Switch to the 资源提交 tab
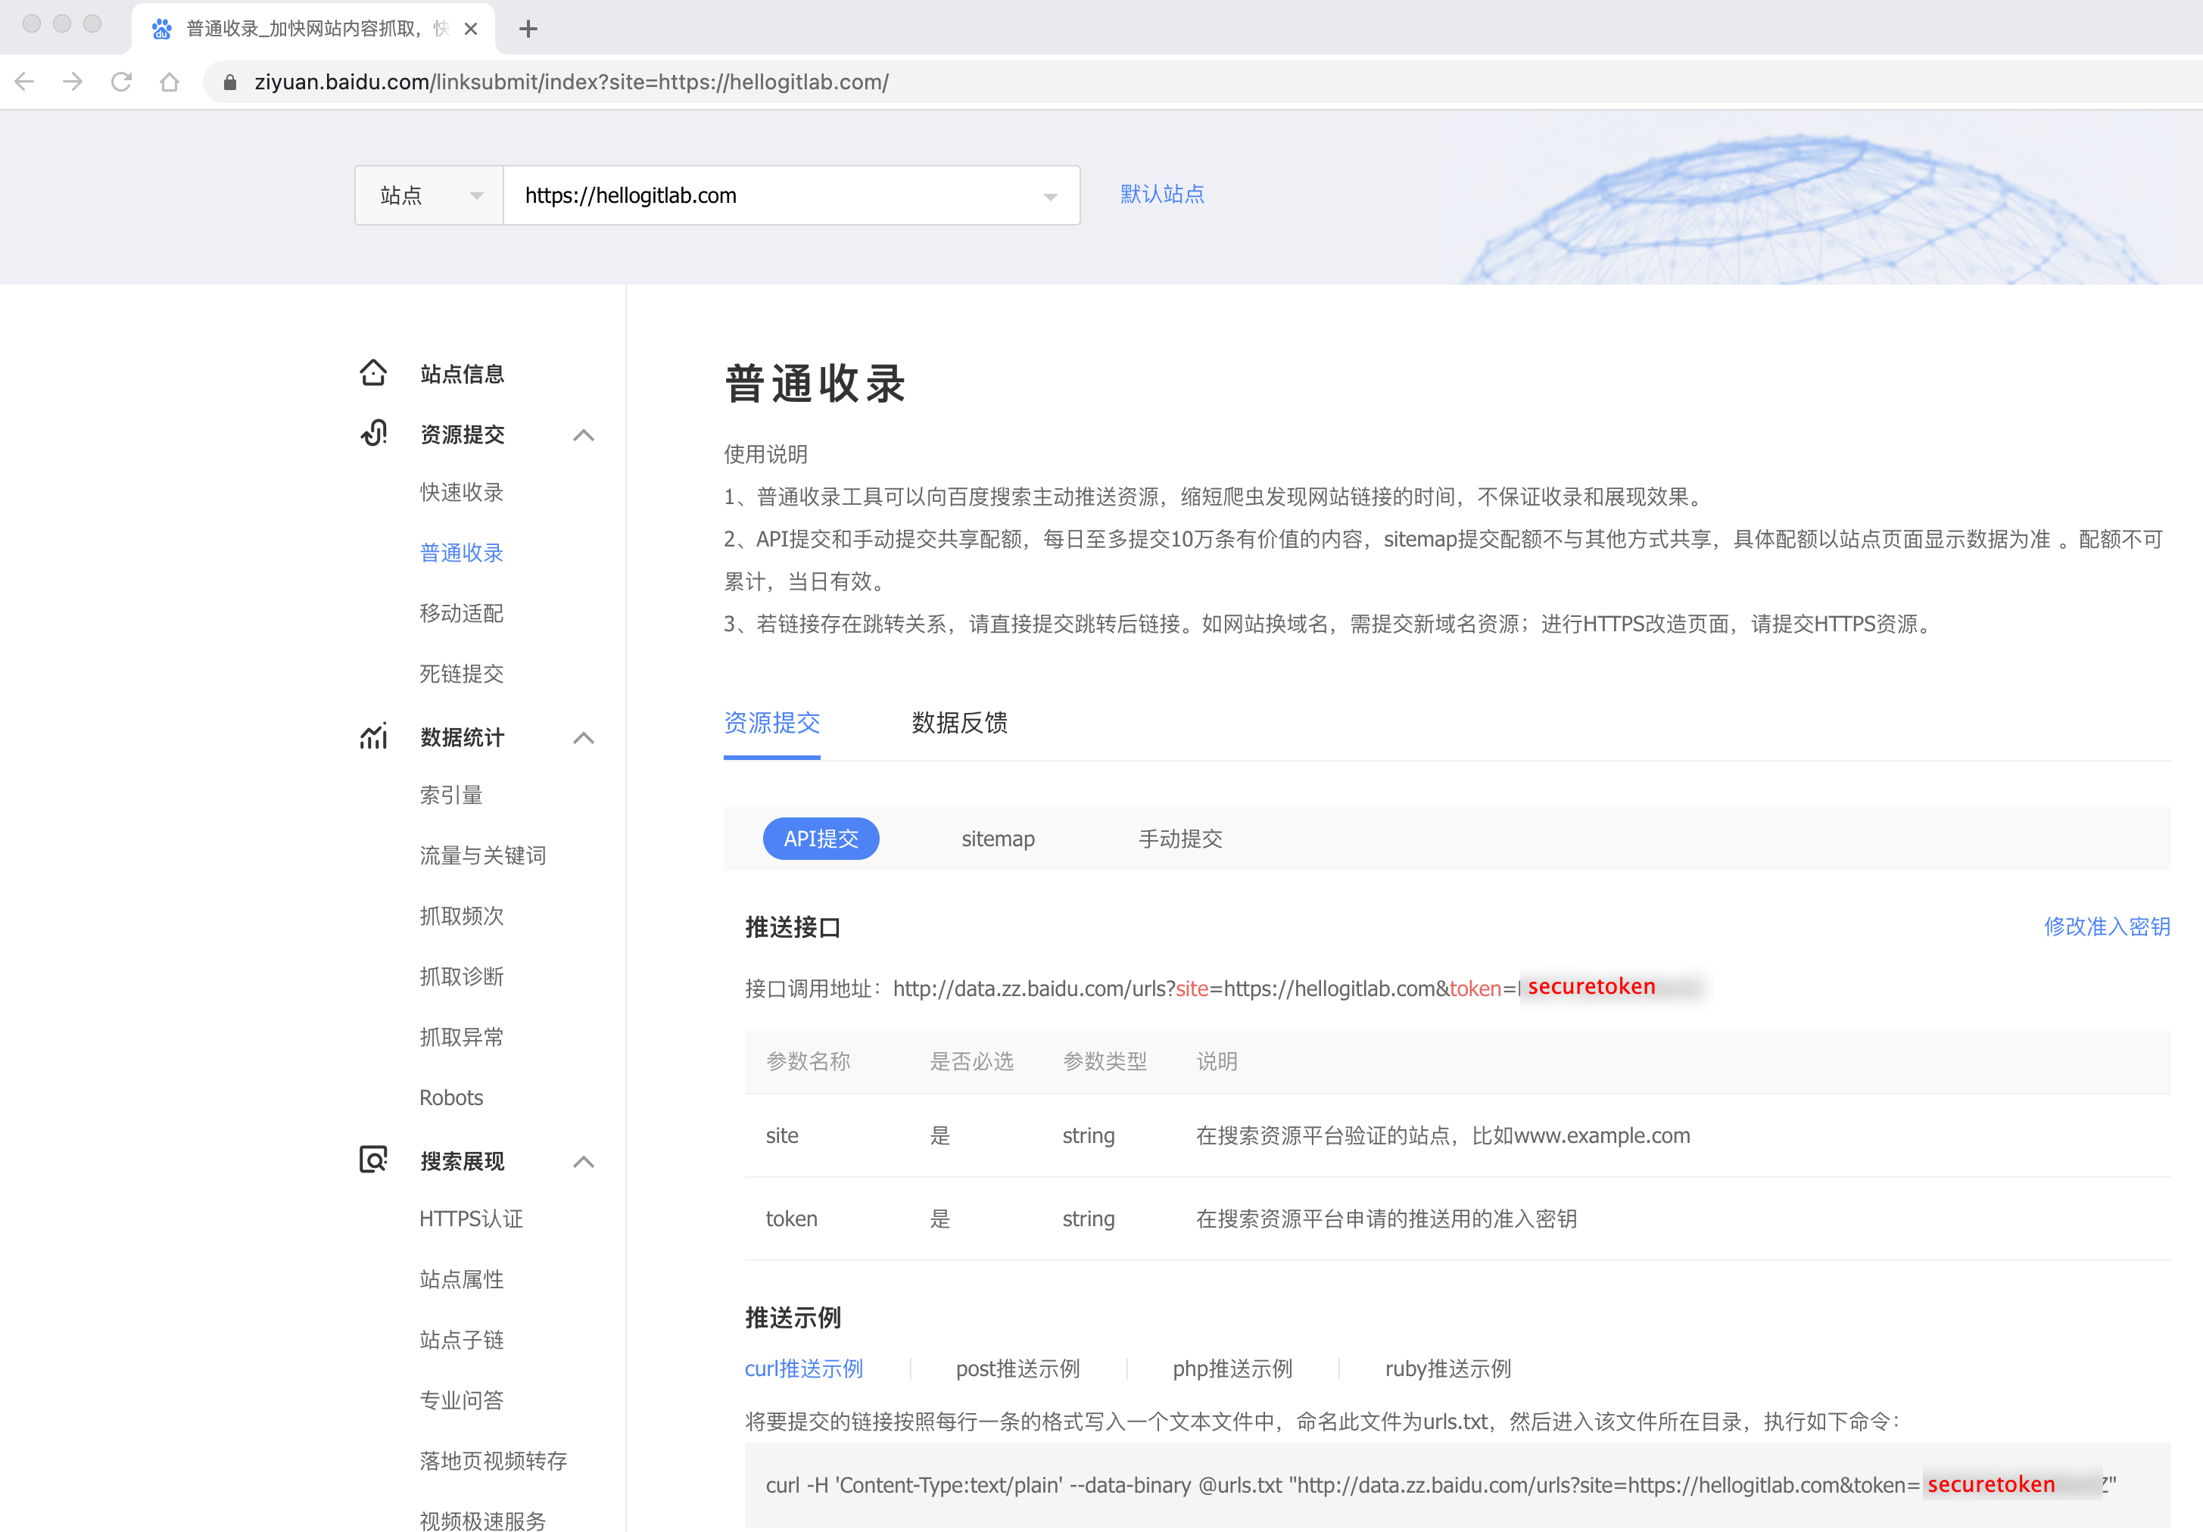The width and height of the screenshot is (2203, 1532). 771,722
